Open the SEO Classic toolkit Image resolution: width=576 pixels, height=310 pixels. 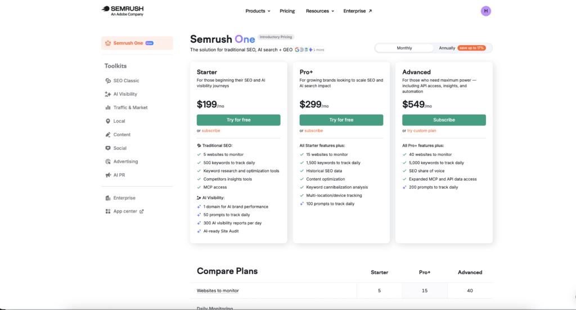point(126,80)
